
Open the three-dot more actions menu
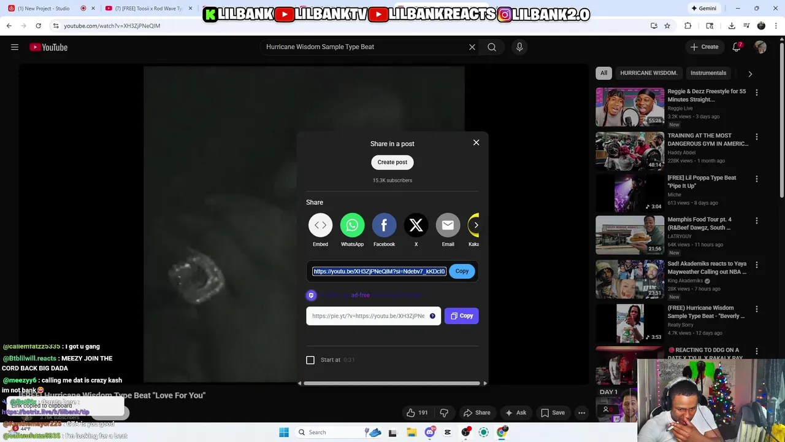(x=581, y=413)
